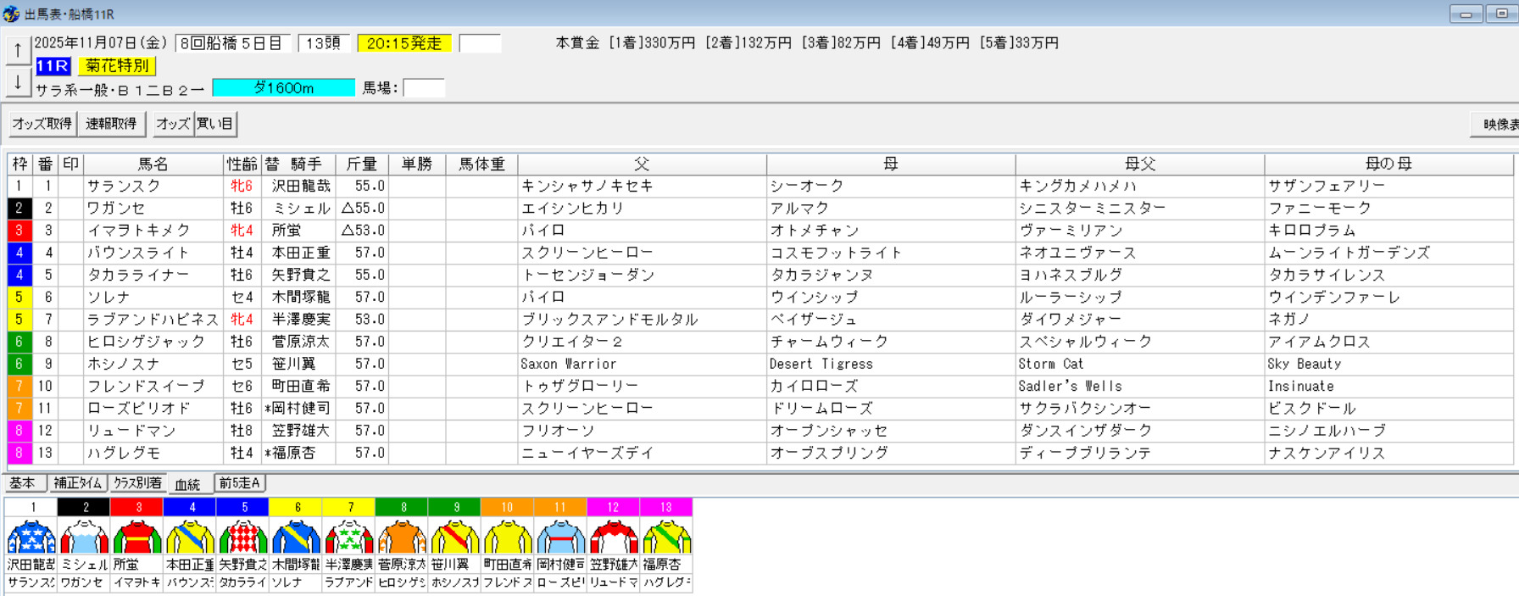The width and height of the screenshot is (1519, 596).
Task: Open the クラス別着 tab
Action: [x=137, y=483]
